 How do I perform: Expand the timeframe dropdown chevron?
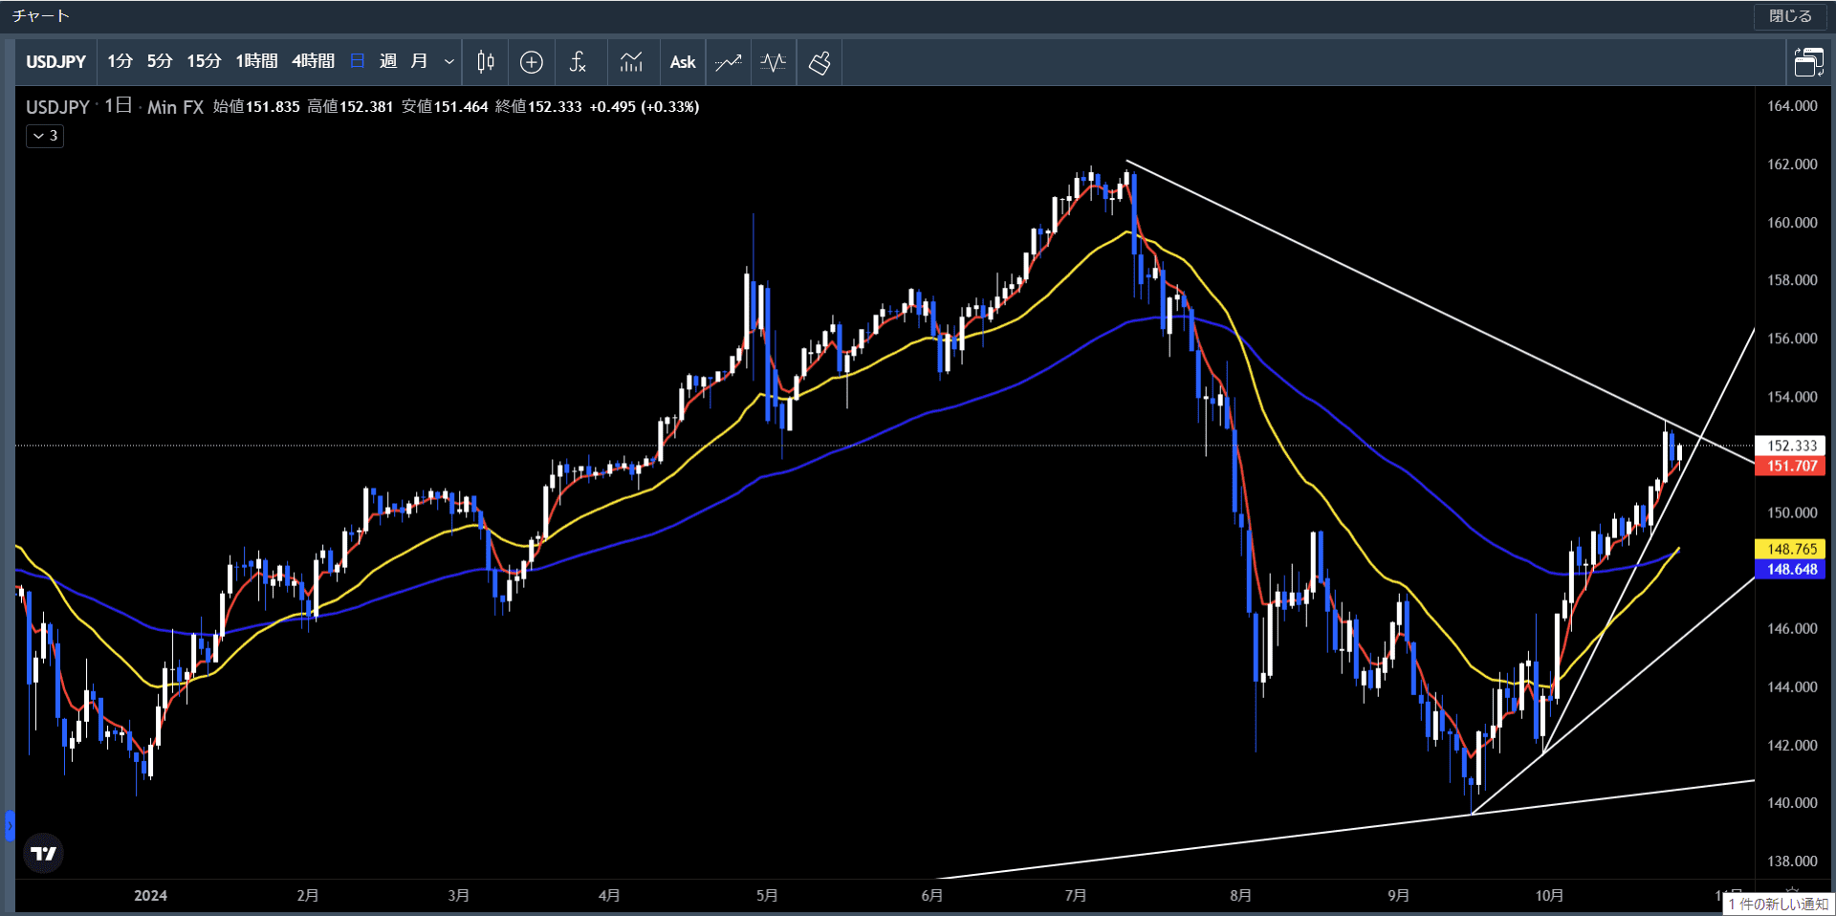449,62
